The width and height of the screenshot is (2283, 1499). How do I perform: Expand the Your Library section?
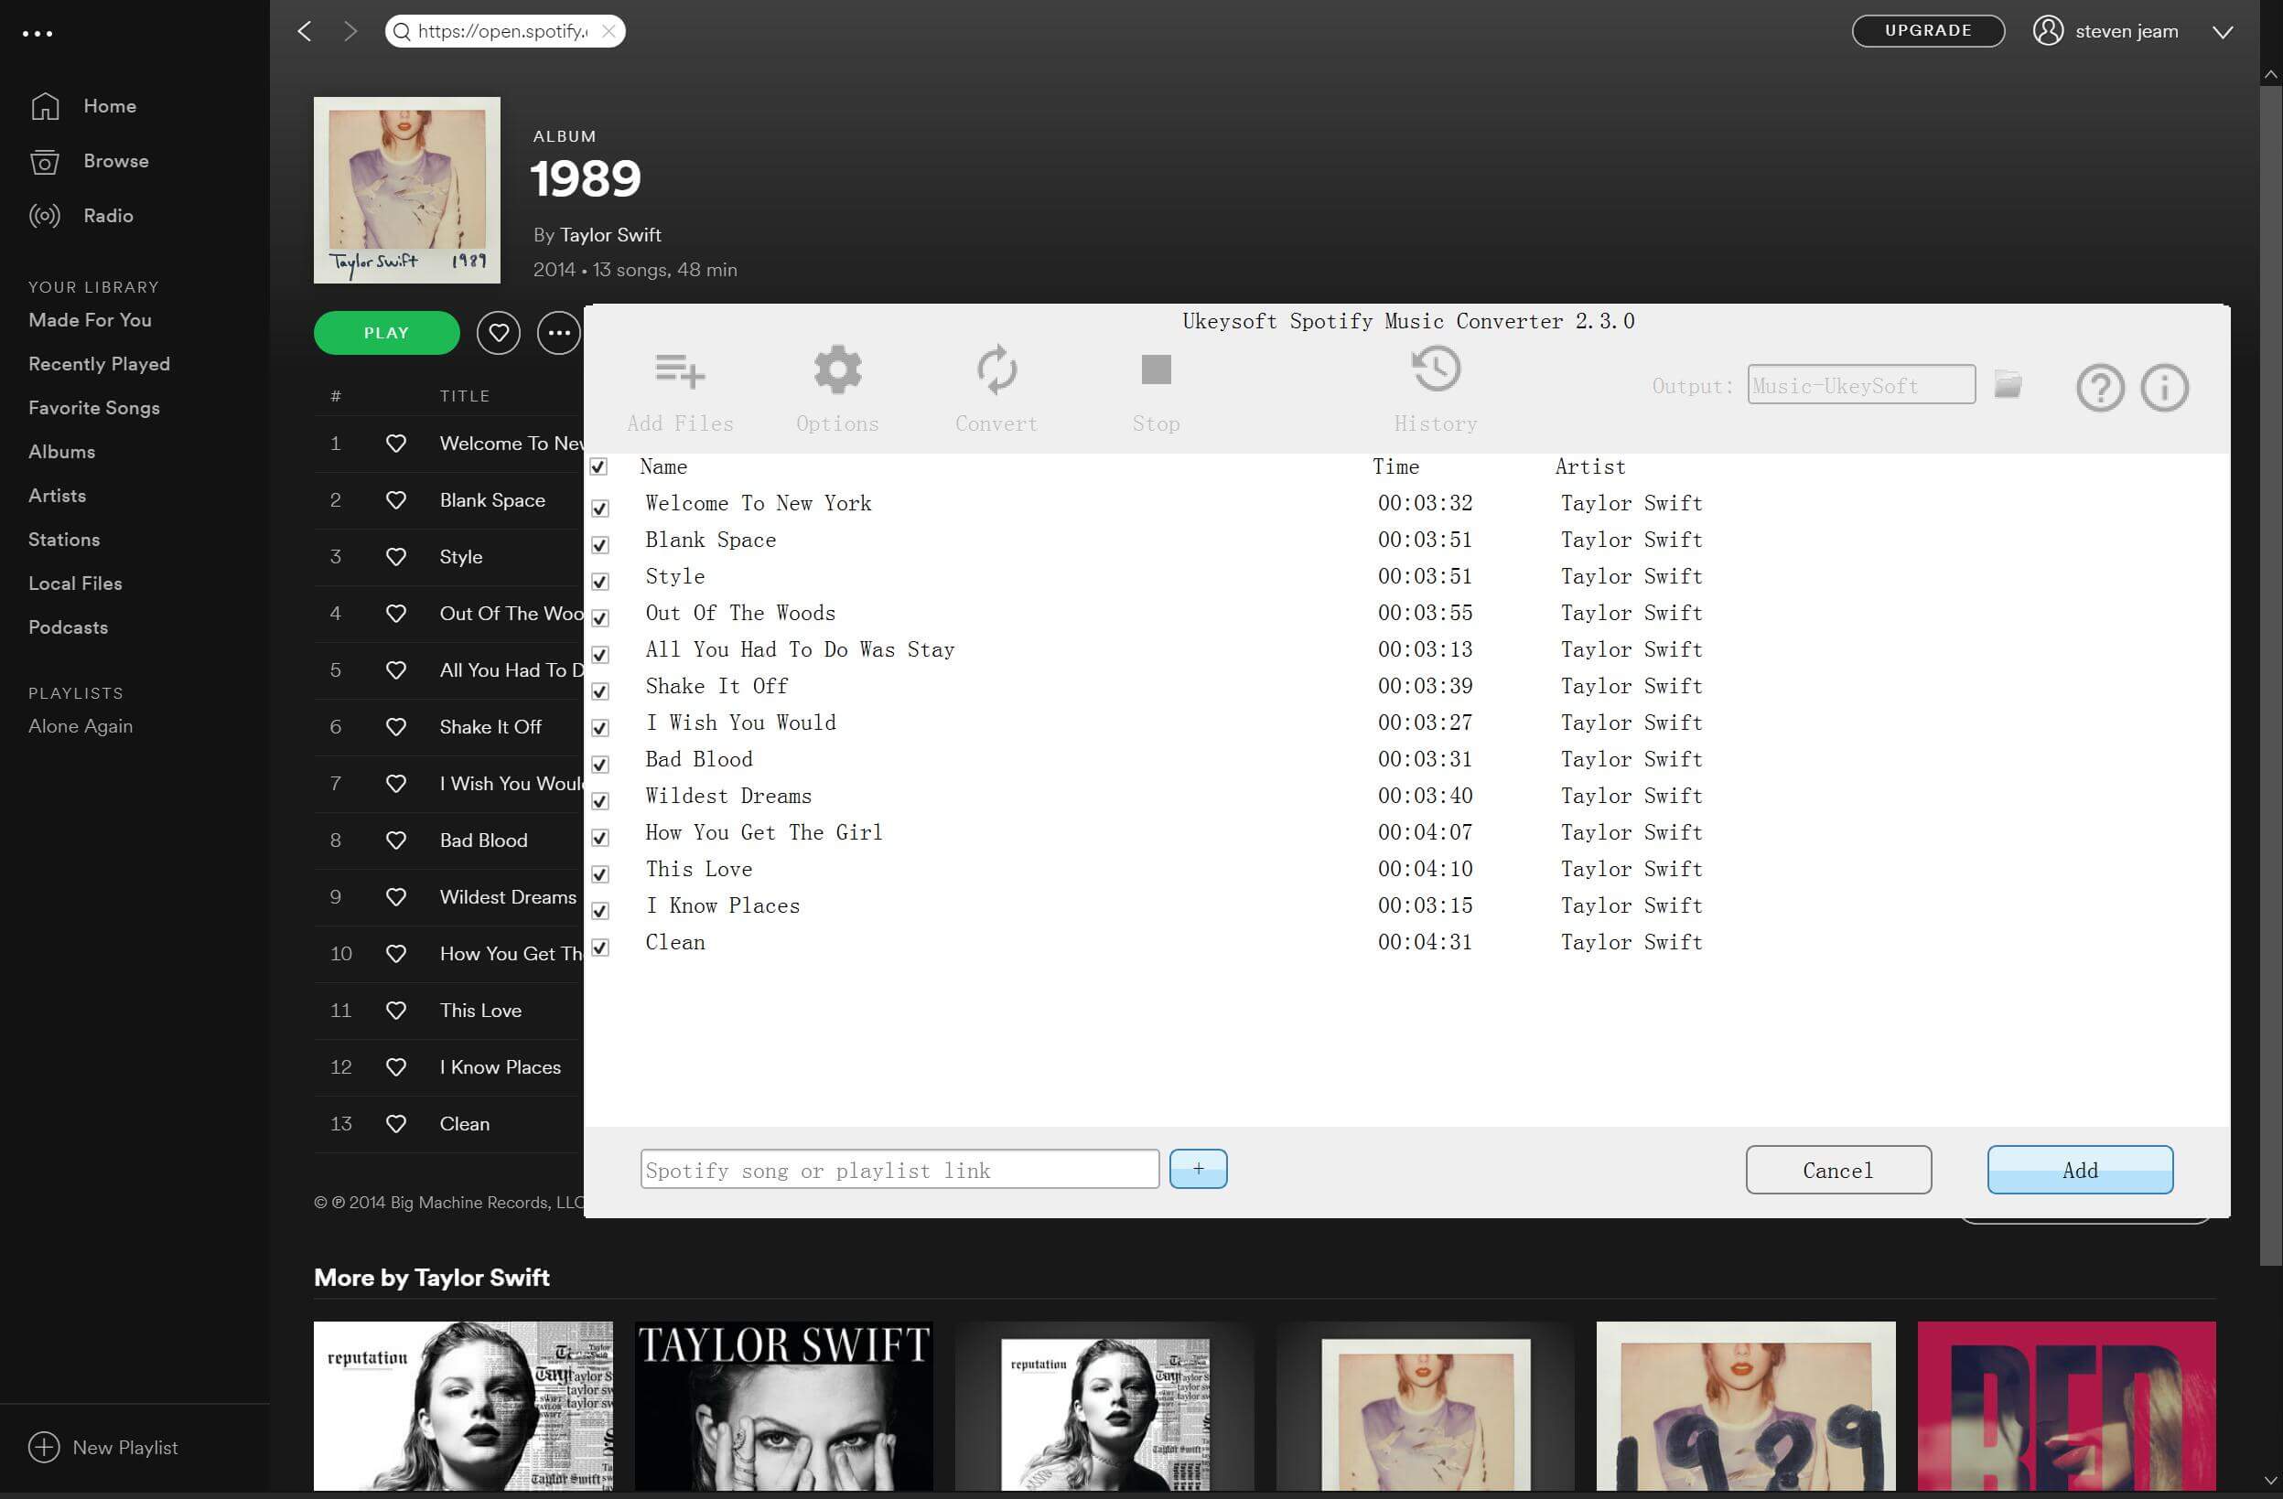tap(92, 286)
